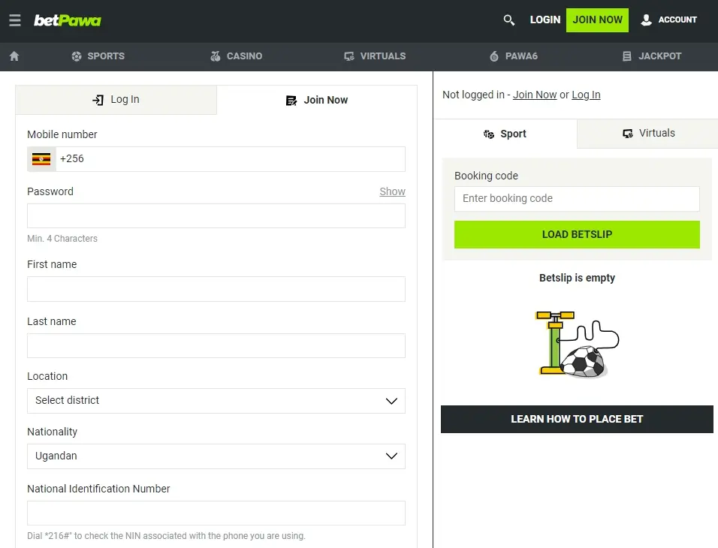The height and width of the screenshot is (548, 718).
Task: Click the 'Booking code' label
Action: coord(486,176)
